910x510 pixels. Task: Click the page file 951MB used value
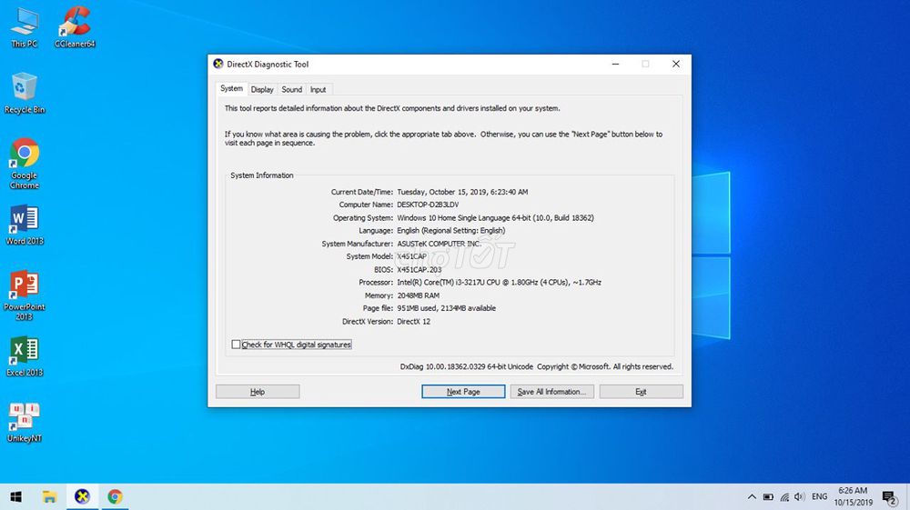tap(446, 308)
